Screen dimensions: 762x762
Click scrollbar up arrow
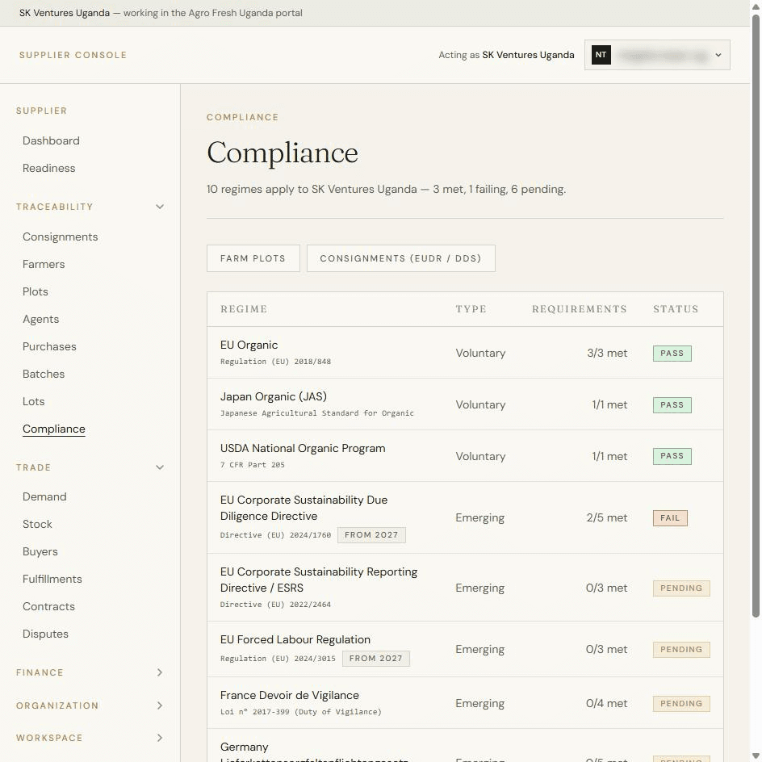pos(756,6)
